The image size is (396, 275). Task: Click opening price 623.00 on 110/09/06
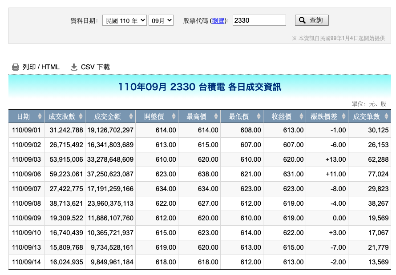[x=166, y=174]
